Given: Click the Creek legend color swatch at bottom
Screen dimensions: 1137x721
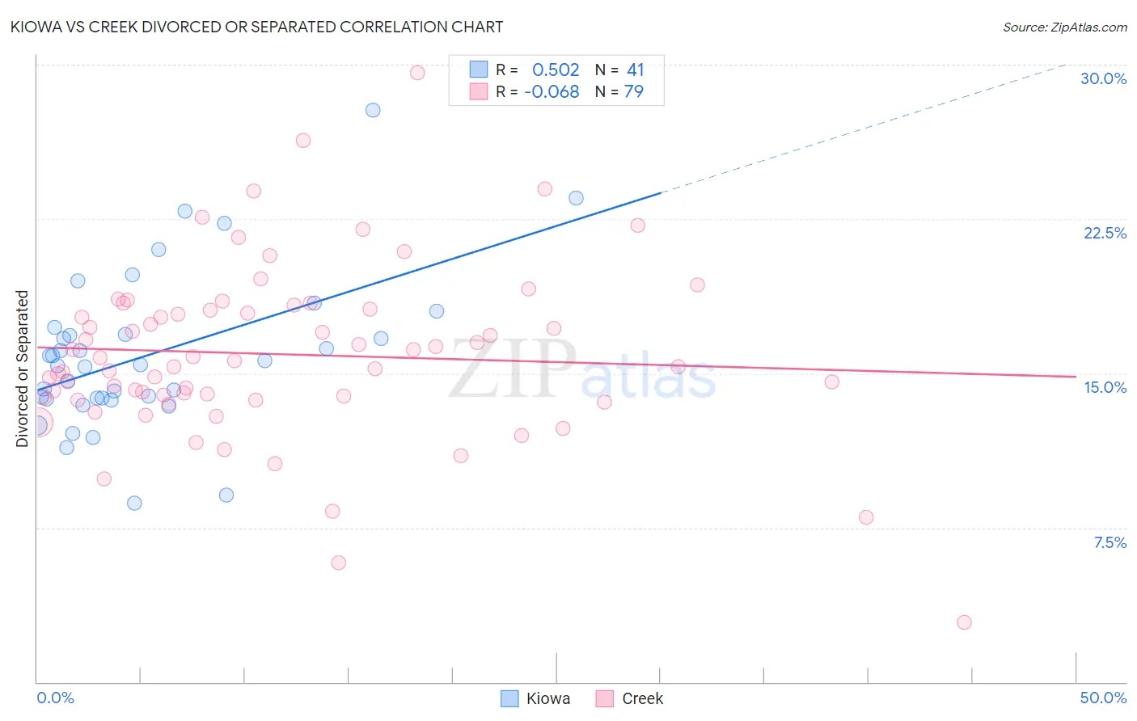Looking at the screenshot, I should point(605,698).
